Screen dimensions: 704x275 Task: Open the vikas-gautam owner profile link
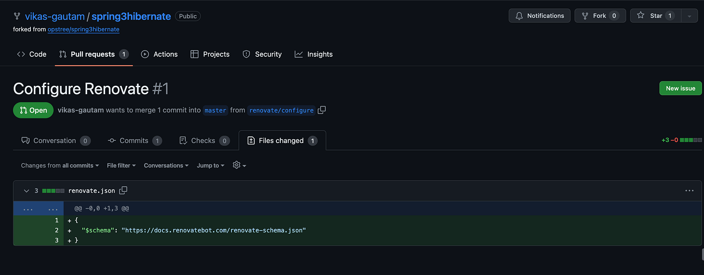pyautogui.click(x=55, y=16)
